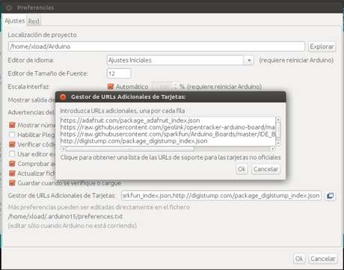Click the URL list scroll-right arrow
The height and width of the screenshot is (270, 344).
point(273,149)
